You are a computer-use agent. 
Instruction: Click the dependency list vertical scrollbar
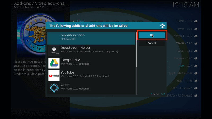[x=136, y=50]
